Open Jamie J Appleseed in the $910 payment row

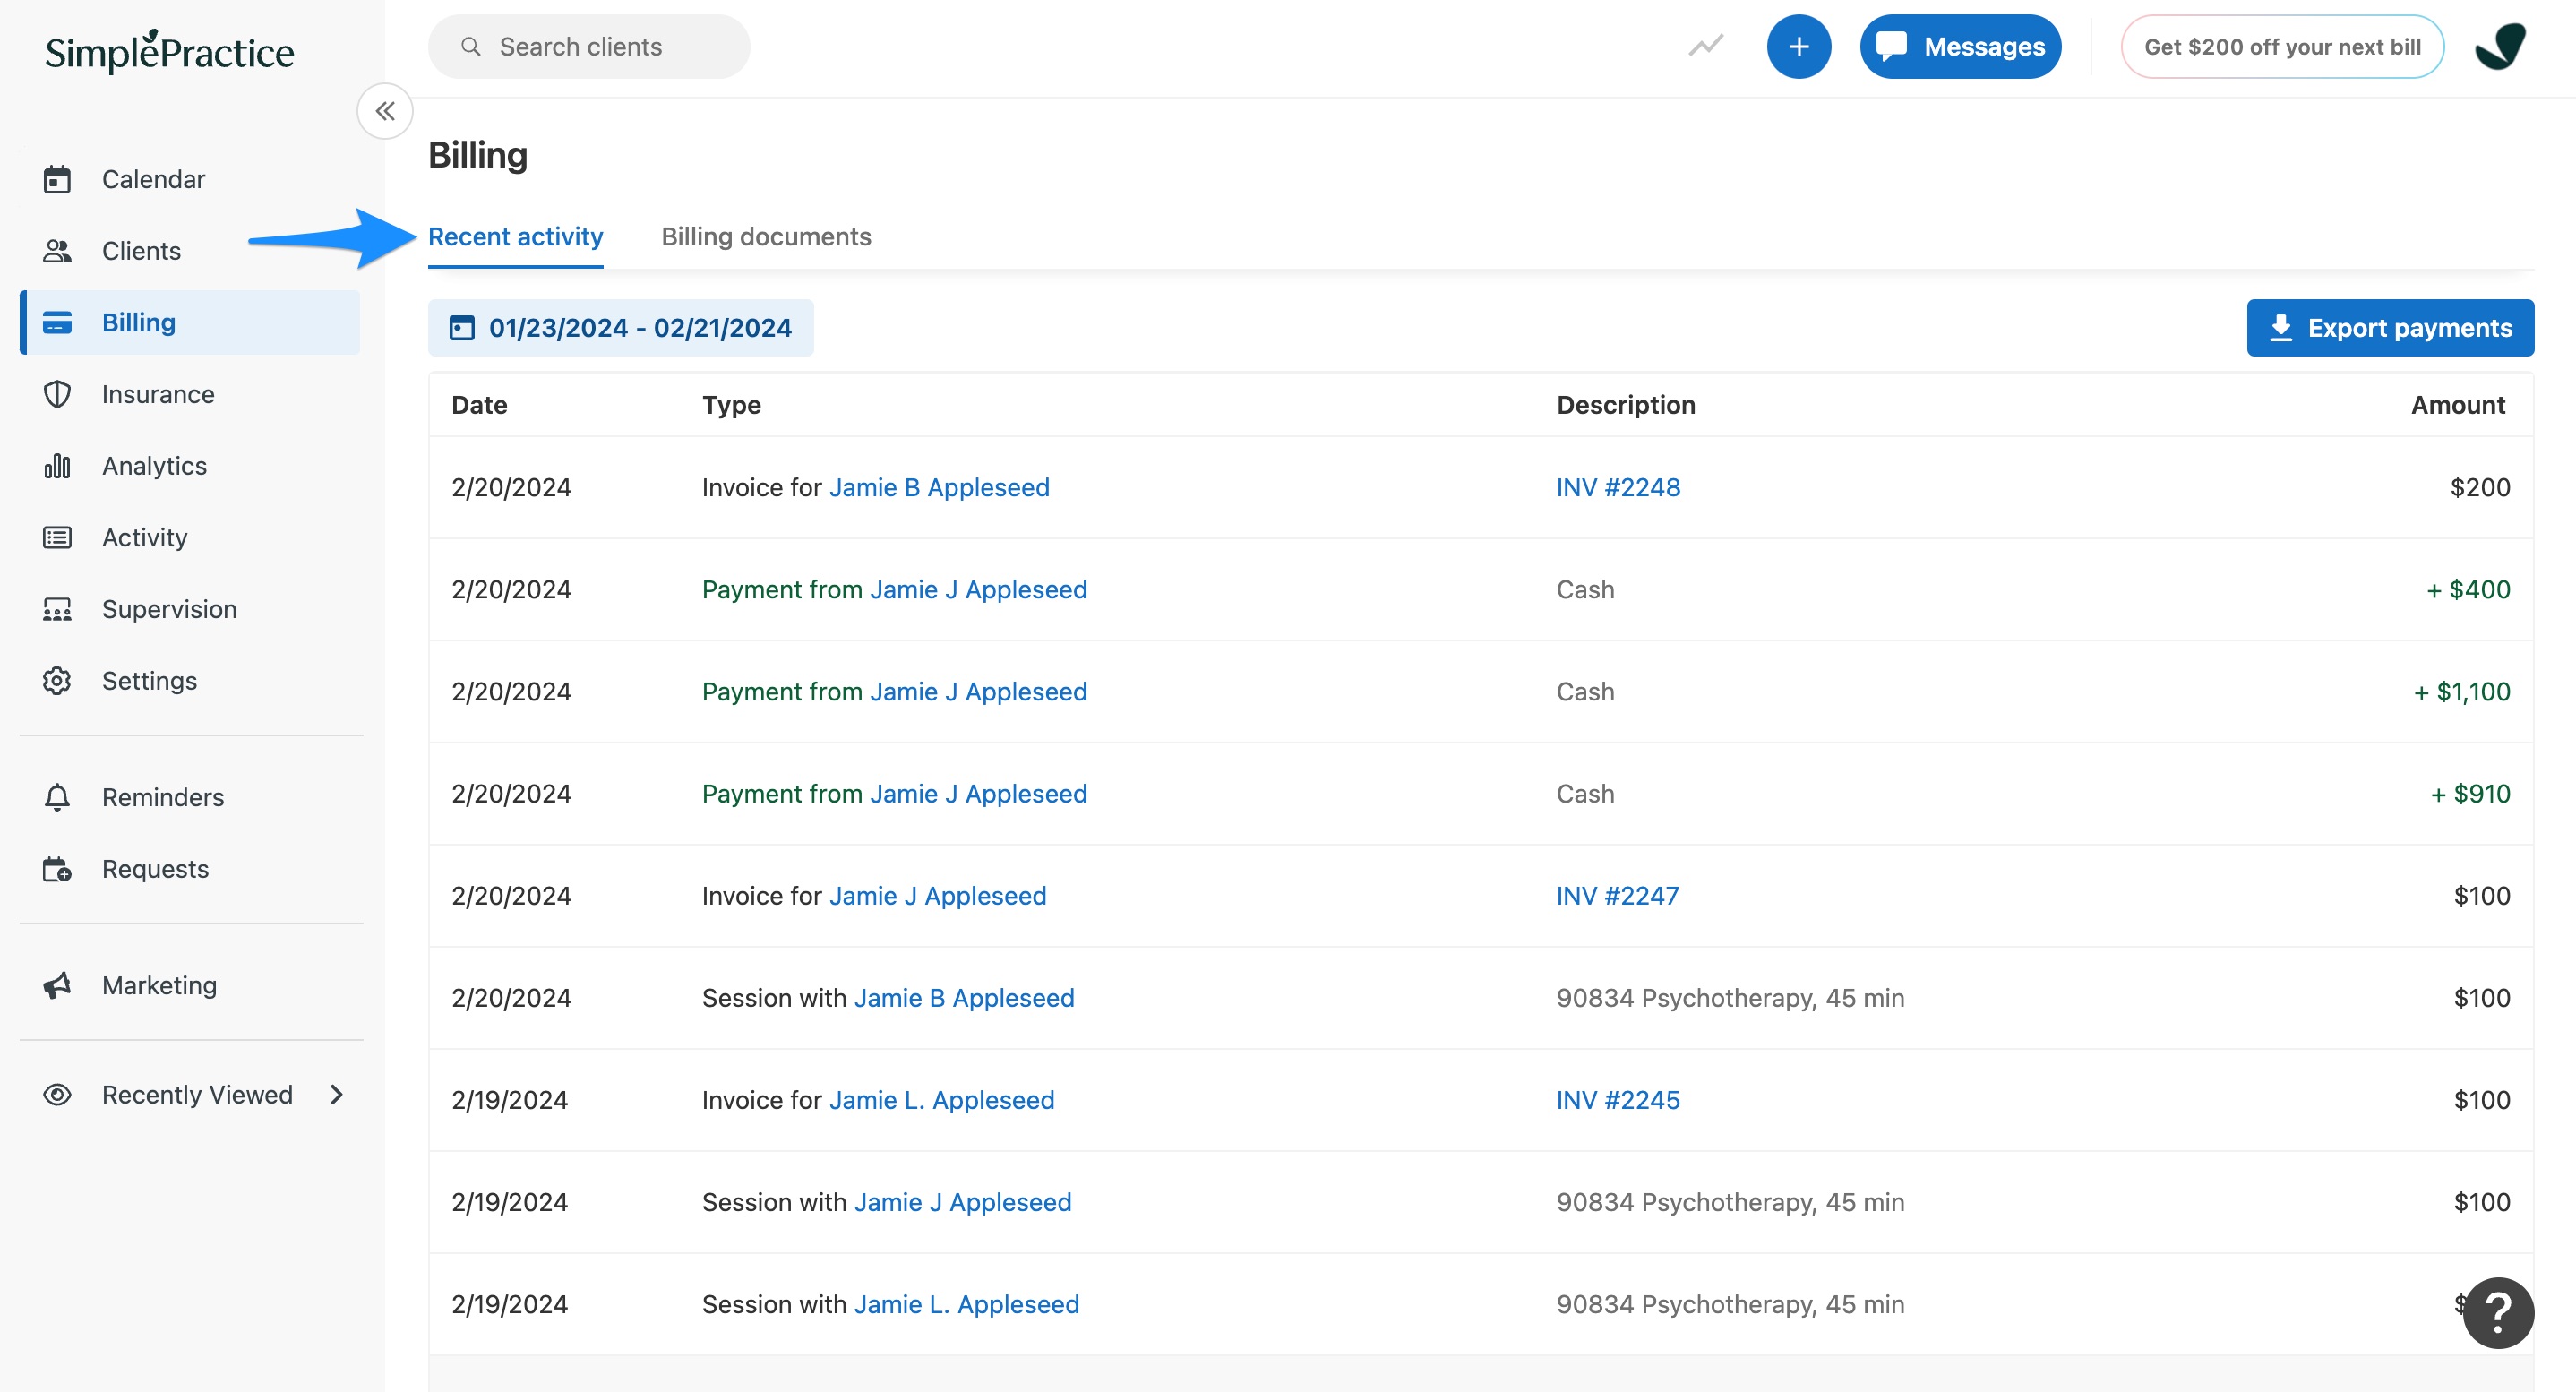[x=978, y=794]
